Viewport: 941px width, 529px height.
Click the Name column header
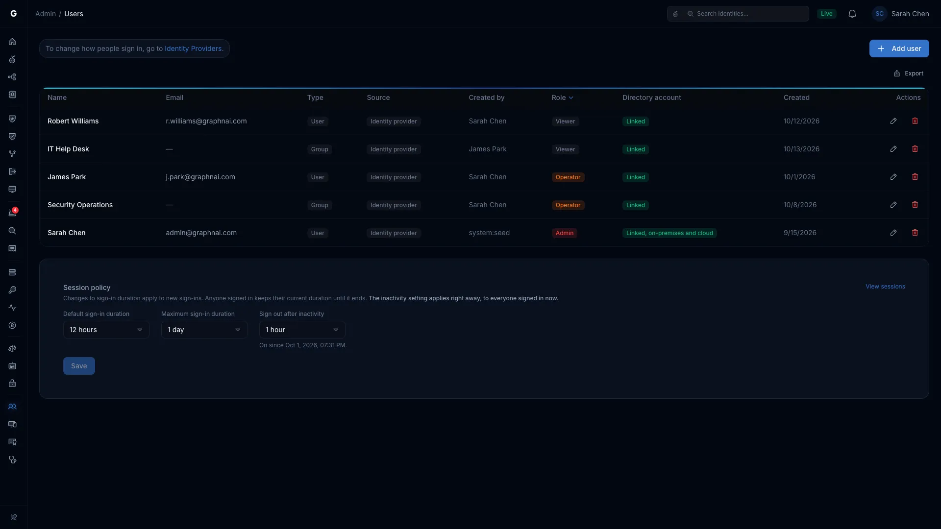coord(57,97)
